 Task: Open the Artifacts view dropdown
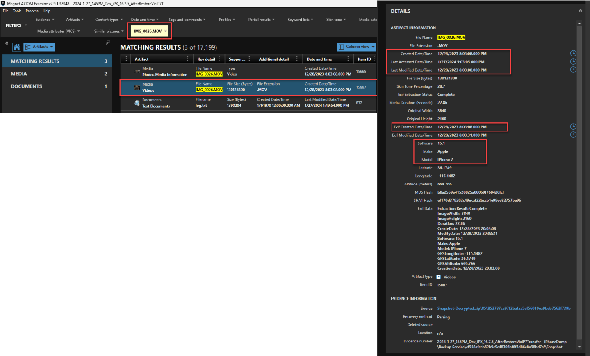[39, 47]
